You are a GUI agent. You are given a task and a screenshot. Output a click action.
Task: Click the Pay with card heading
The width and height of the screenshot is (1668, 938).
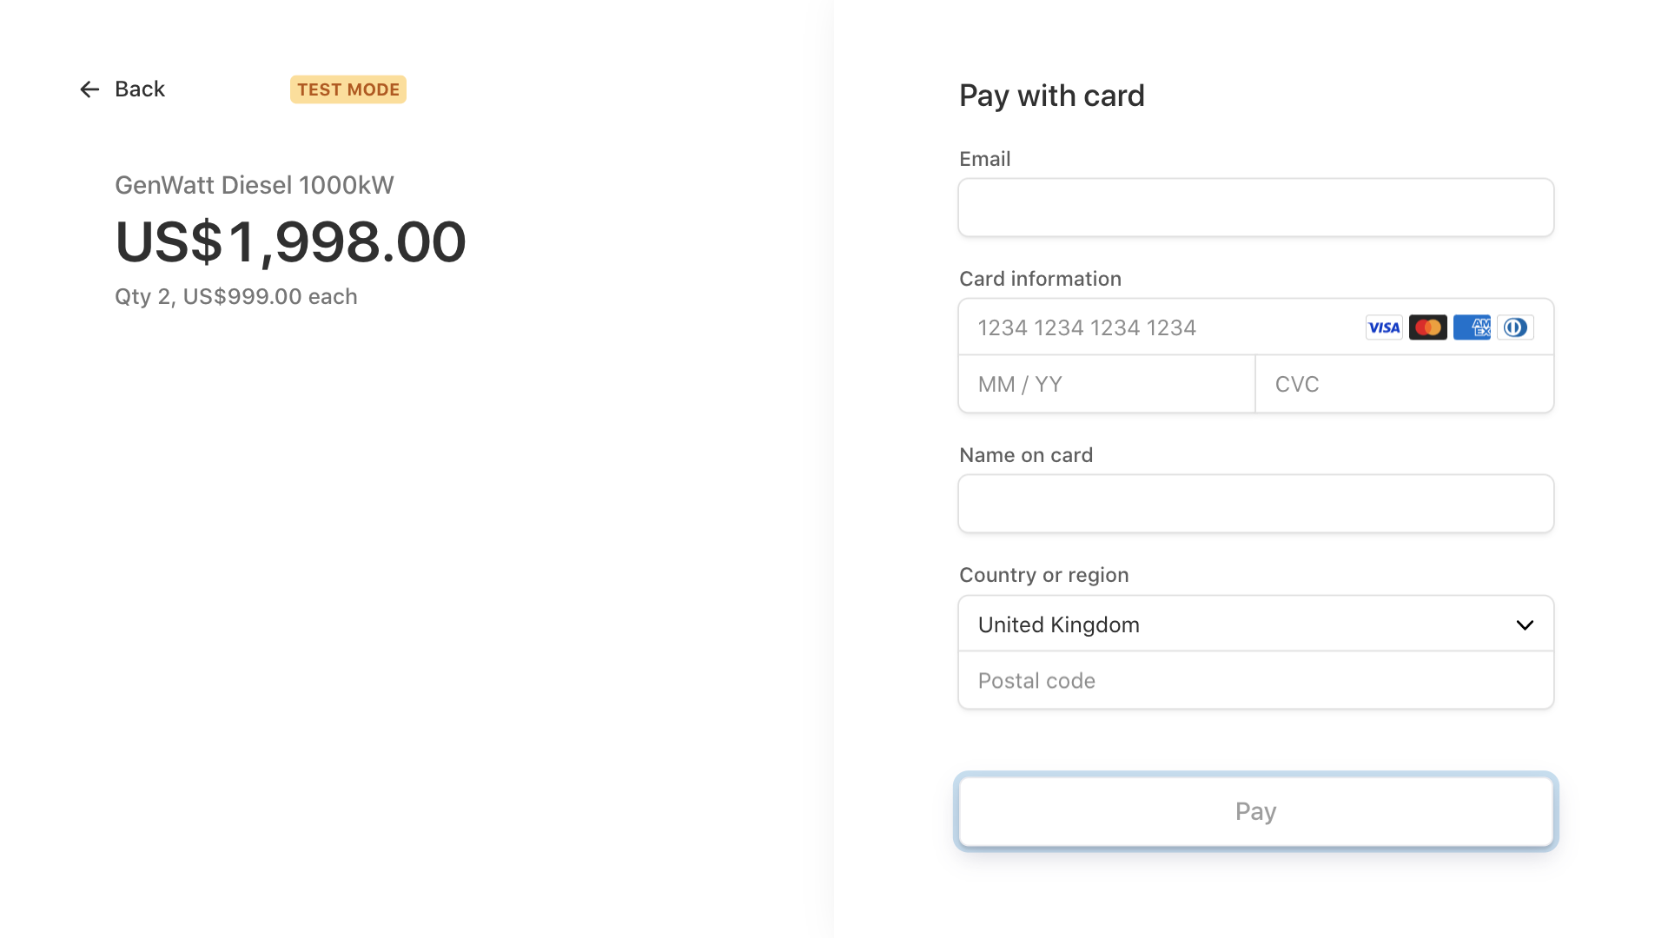[x=1052, y=96]
